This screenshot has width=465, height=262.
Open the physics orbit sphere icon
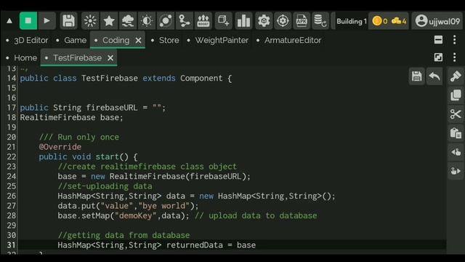click(x=166, y=21)
